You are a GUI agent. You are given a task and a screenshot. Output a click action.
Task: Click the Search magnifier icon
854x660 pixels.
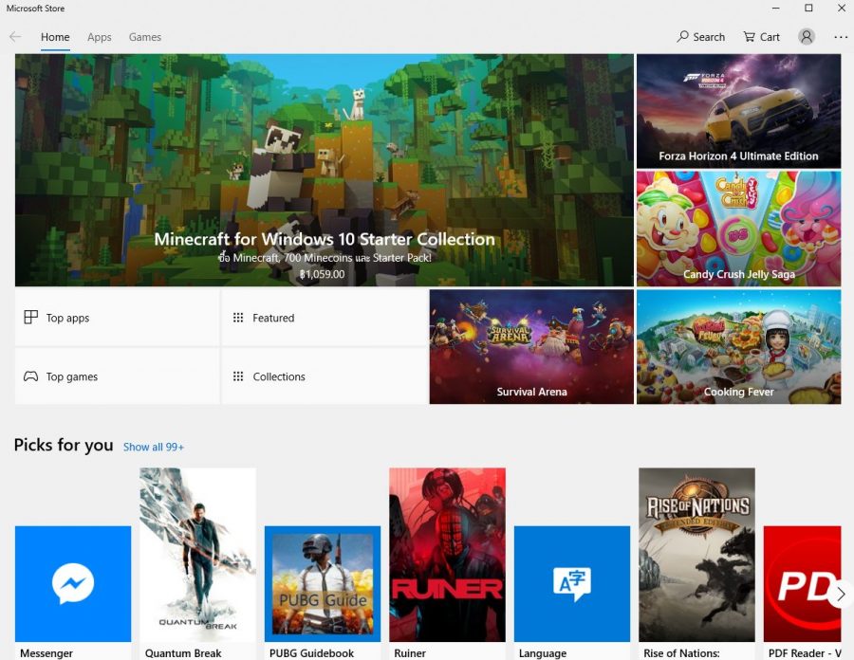click(x=682, y=36)
